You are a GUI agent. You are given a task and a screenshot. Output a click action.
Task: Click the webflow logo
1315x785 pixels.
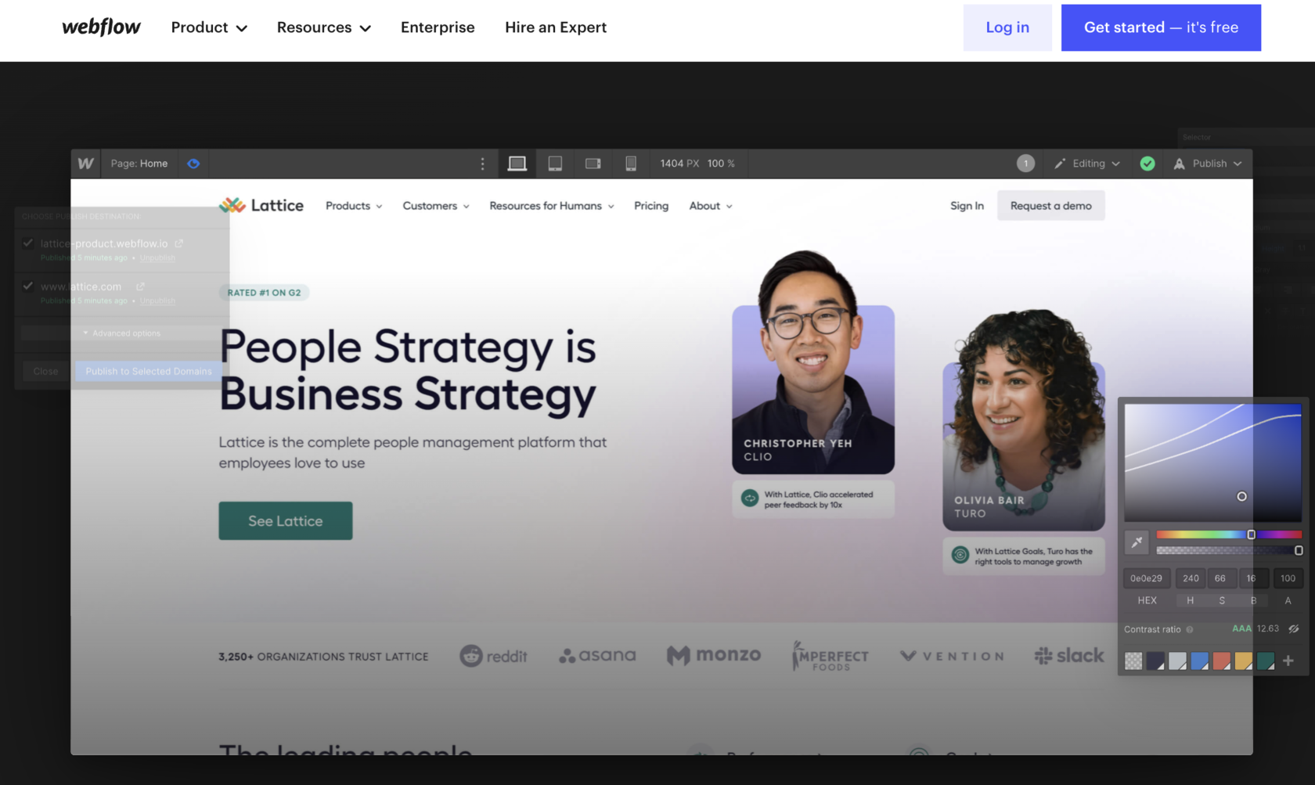101,27
